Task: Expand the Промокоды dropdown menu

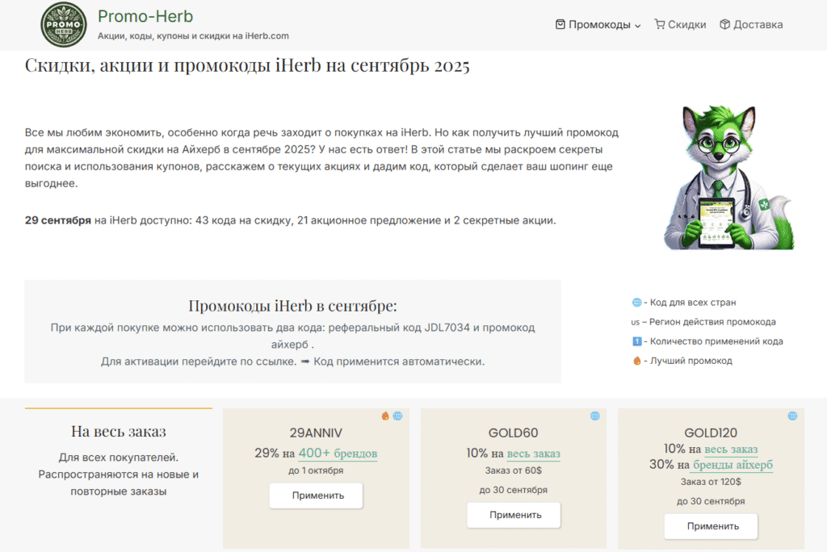Action: coord(598,25)
